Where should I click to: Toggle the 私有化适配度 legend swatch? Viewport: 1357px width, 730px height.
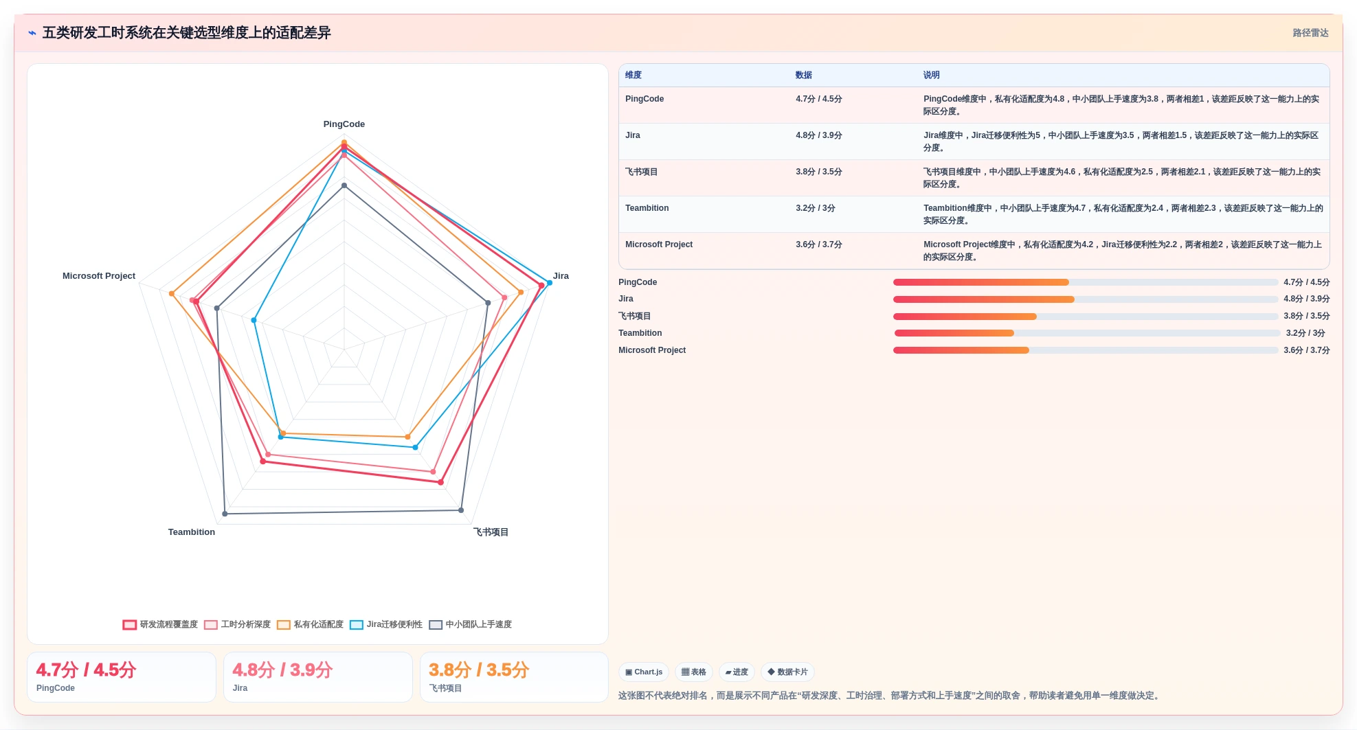point(284,625)
